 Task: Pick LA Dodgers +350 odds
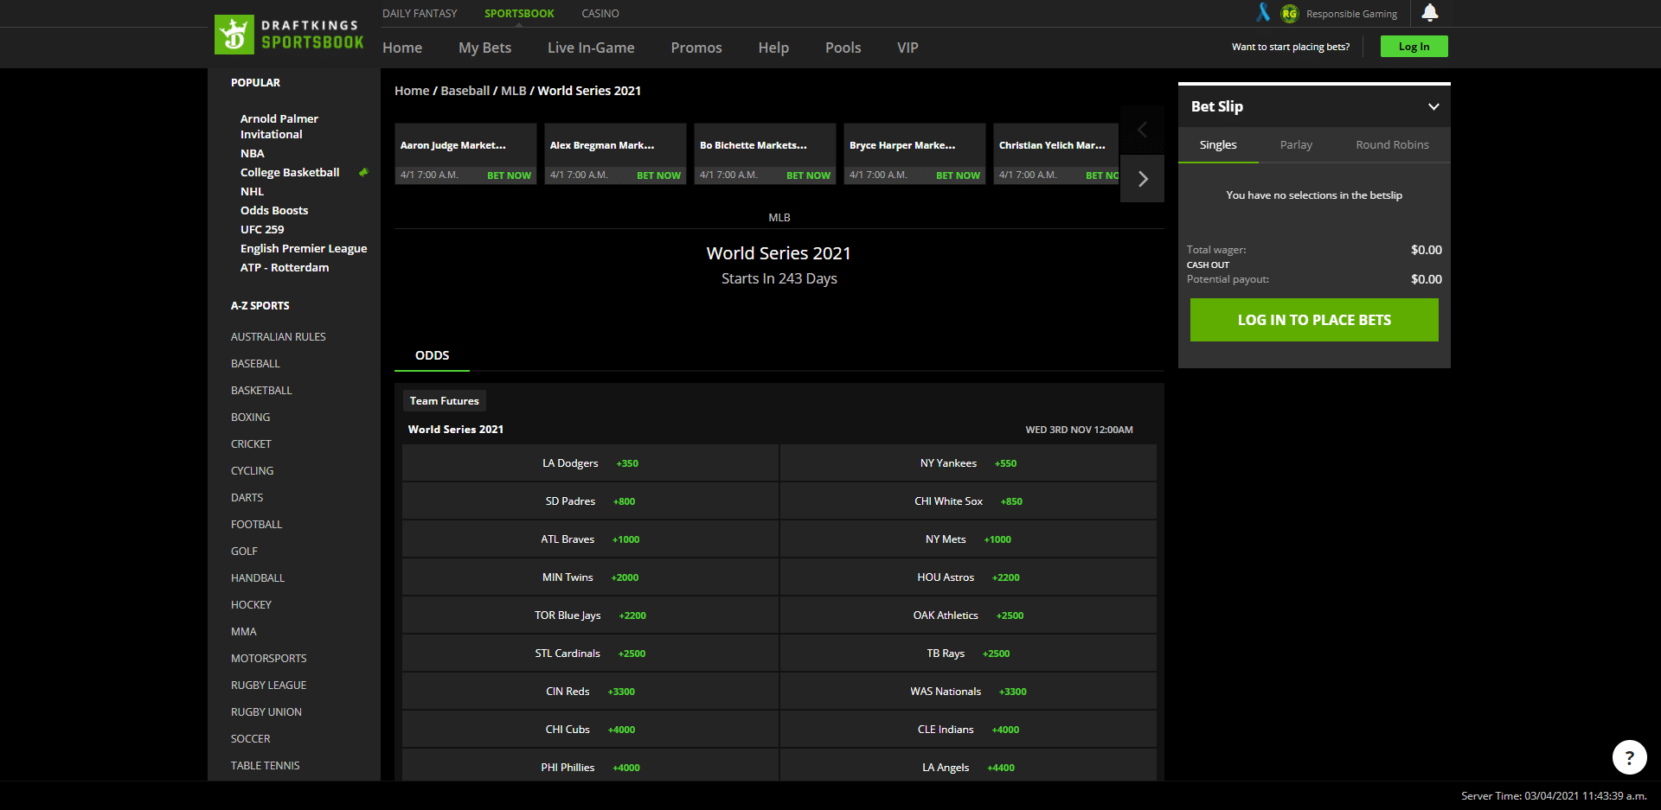(x=590, y=462)
